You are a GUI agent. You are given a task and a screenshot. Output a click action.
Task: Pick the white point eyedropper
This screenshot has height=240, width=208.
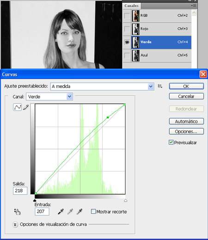click(x=80, y=211)
